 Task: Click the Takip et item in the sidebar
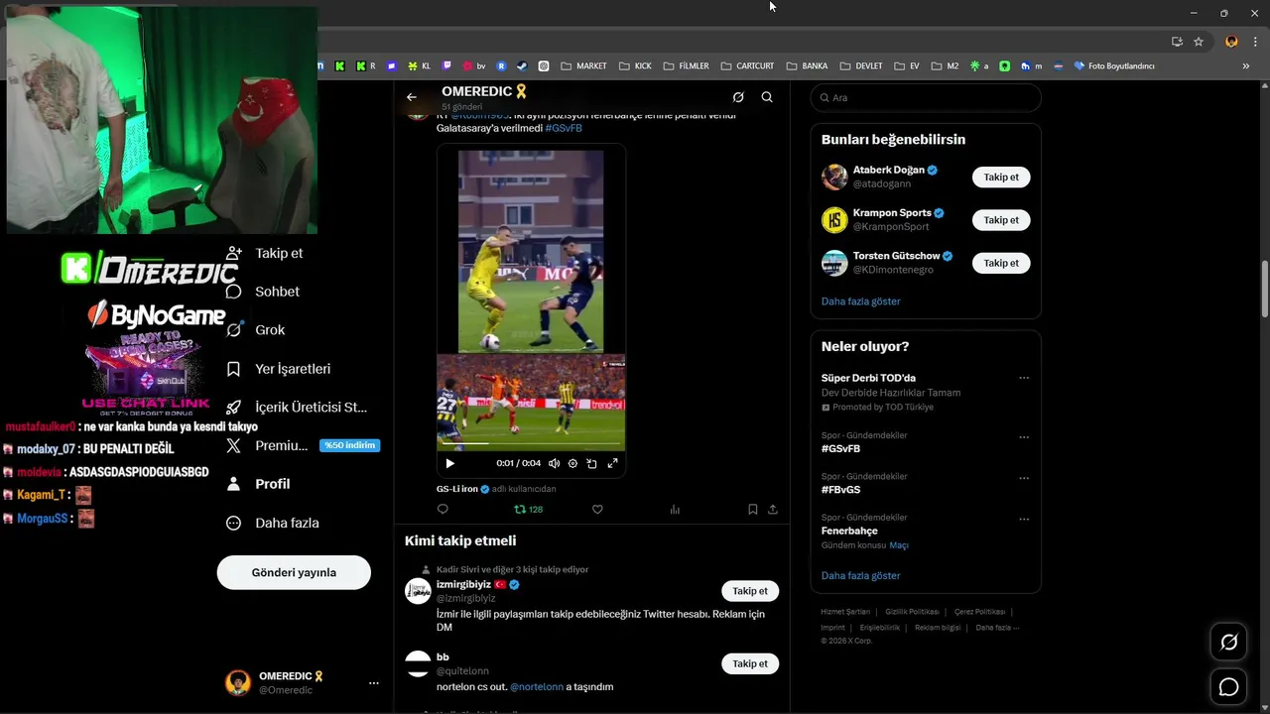(264, 253)
